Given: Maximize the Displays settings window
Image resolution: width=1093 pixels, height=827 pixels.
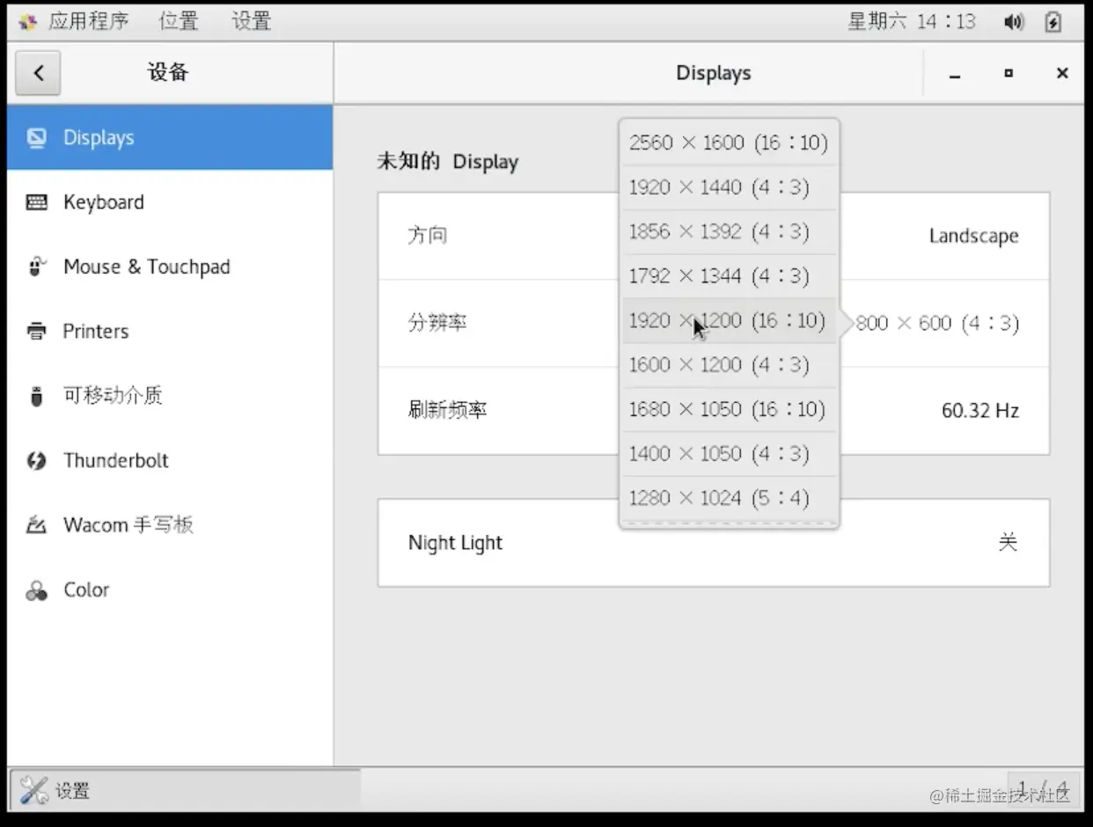Looking at the screenshot, I should coord(1009,74).
